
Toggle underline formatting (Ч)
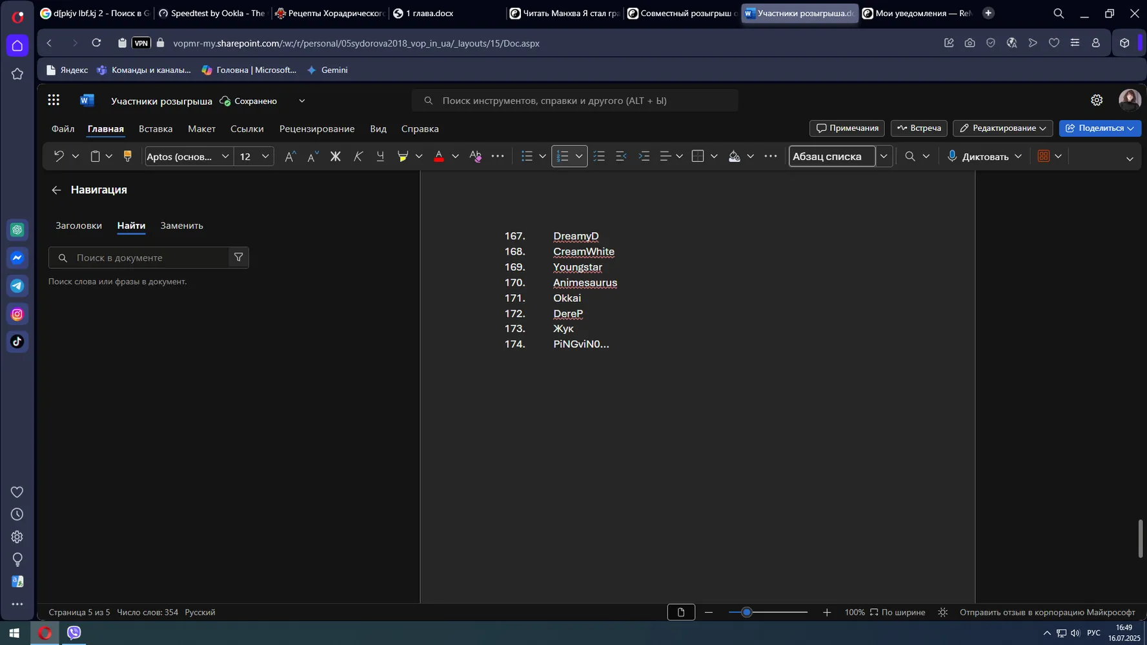pyautogui.click(x=380, y=156)
